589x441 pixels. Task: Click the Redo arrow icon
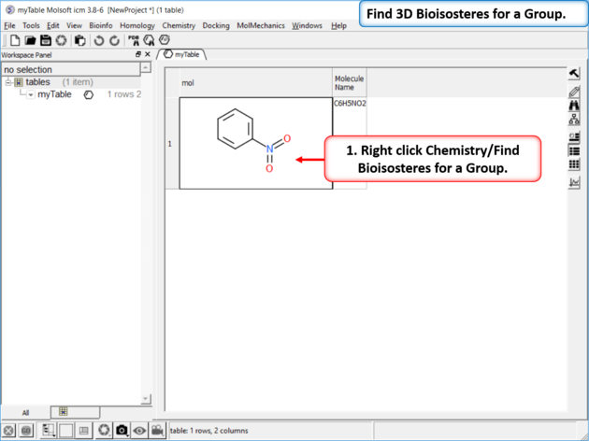click(x=114, y=40)
